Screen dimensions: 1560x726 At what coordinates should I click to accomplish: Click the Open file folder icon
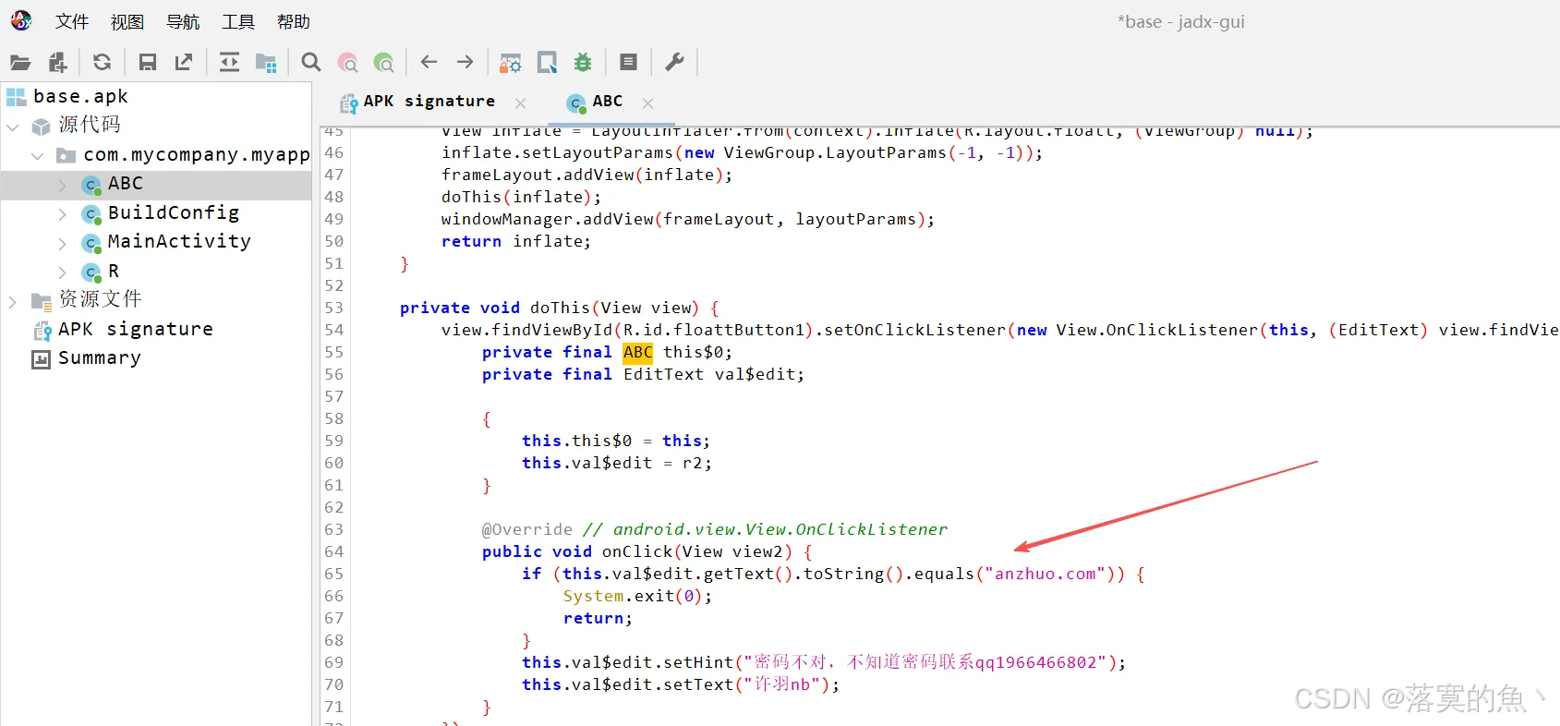pyautogui.click(x=20, y=63)
